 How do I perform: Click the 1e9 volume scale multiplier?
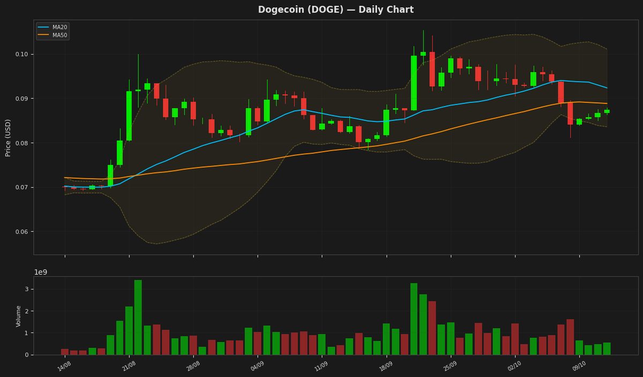(41, 272)
